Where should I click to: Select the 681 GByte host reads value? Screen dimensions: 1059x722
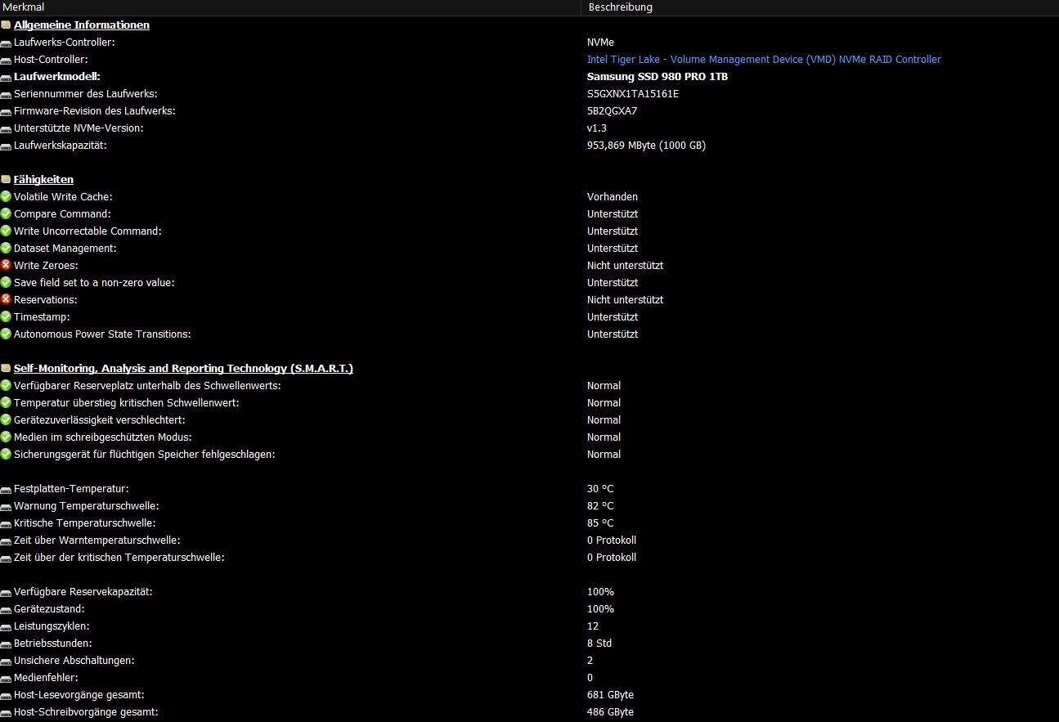pos(610,695)
